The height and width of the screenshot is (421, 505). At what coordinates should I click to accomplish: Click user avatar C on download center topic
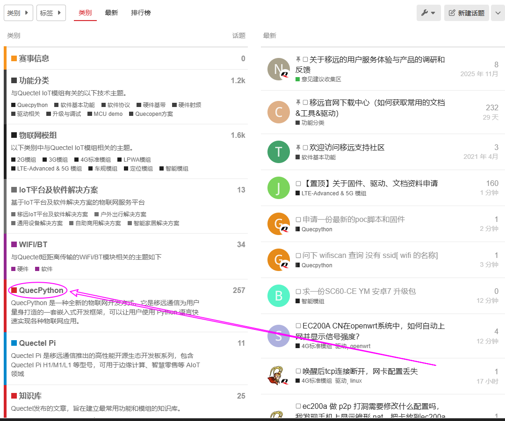pyautogui.click(x=279, y=112)
